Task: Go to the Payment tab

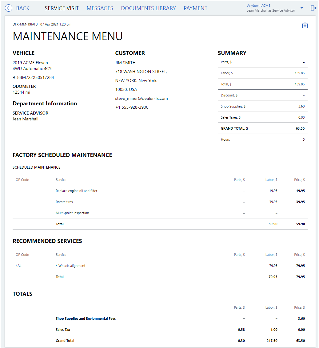Action: (195, 8)
